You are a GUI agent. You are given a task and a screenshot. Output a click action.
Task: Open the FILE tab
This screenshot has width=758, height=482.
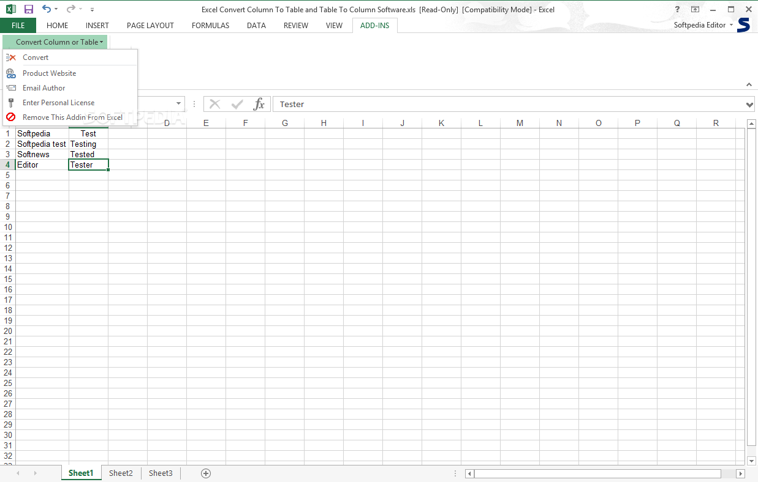point(18,25)
